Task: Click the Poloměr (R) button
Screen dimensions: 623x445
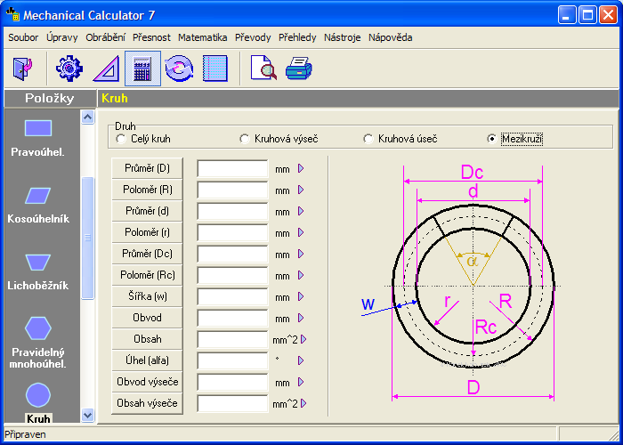Action: [147, 190]
